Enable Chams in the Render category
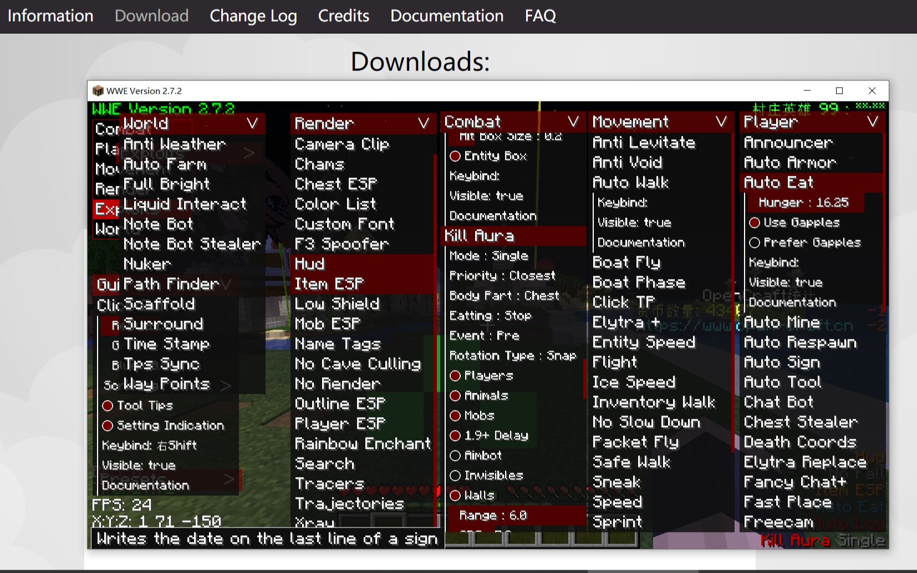The width and height of the screenshot is (917, 573). (x=320, y=164)
